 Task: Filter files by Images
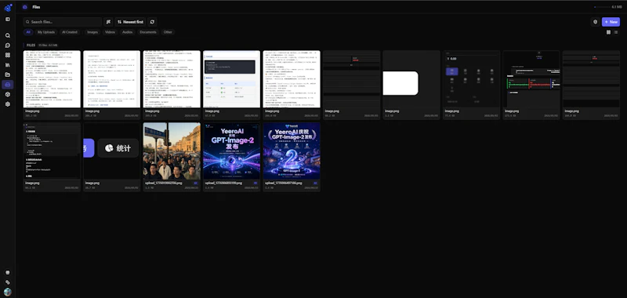coord(92,32)
